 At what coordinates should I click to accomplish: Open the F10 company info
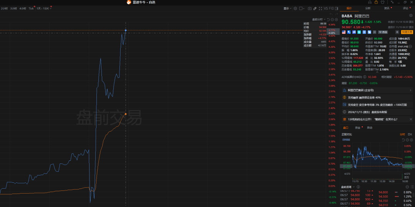click(x=331, y=8)
